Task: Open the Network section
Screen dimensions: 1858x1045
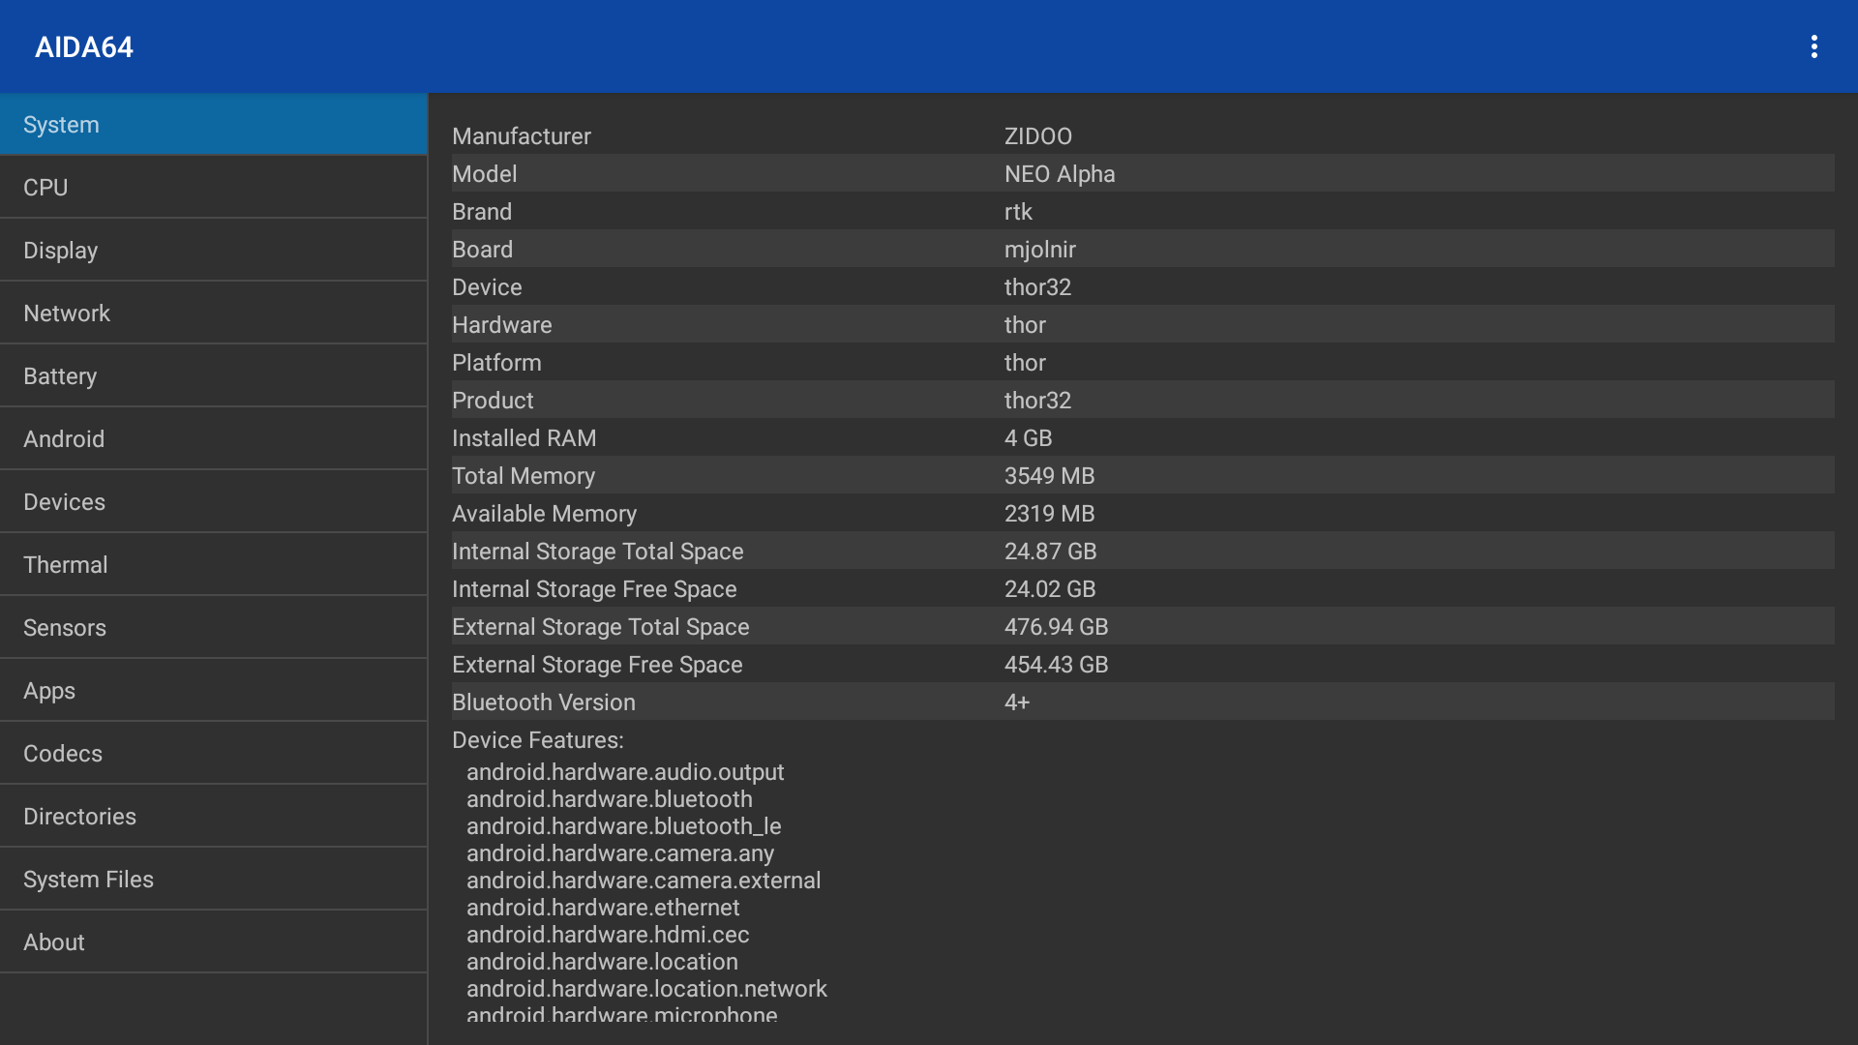Action: point(213,313)
